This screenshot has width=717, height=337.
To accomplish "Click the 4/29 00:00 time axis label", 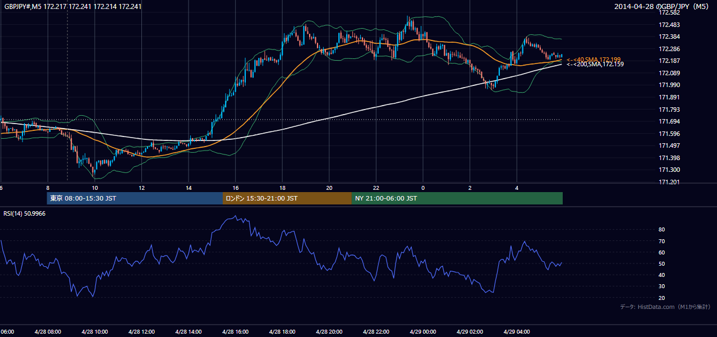I will tap(422, 332).
